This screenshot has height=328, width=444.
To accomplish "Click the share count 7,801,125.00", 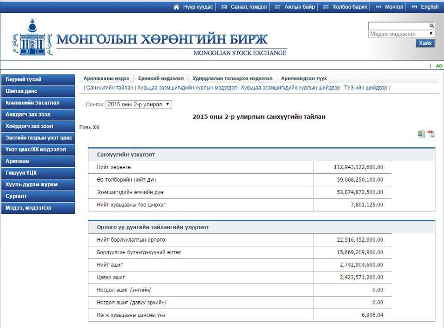I will click(367, 205).
